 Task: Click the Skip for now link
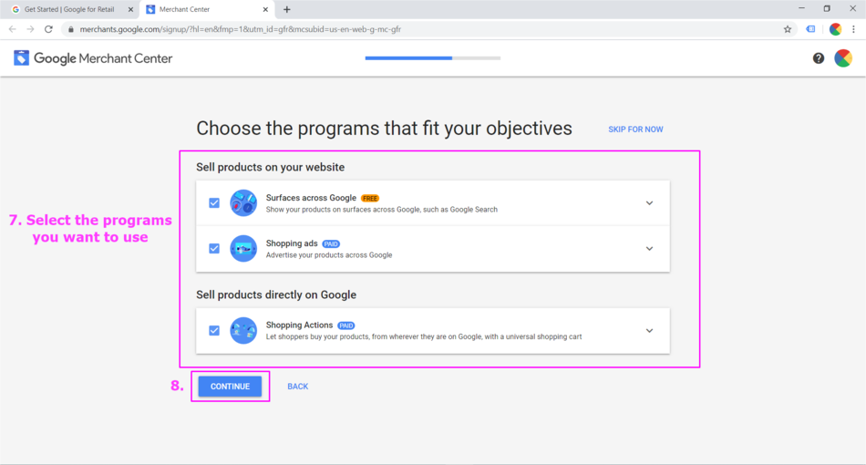point(635,129)
